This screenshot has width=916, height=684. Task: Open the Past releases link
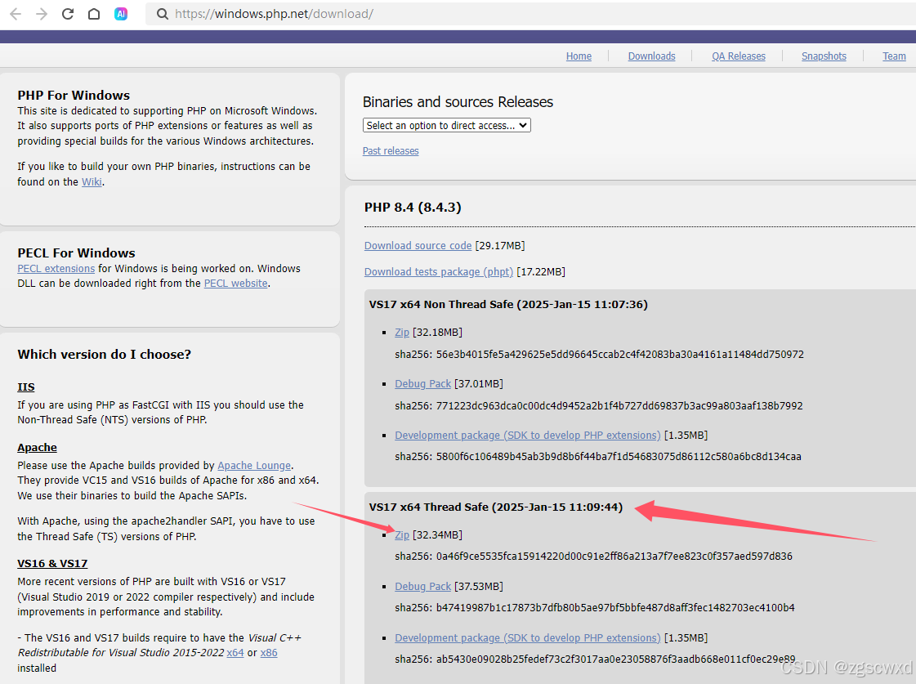(x=391, y=150)
